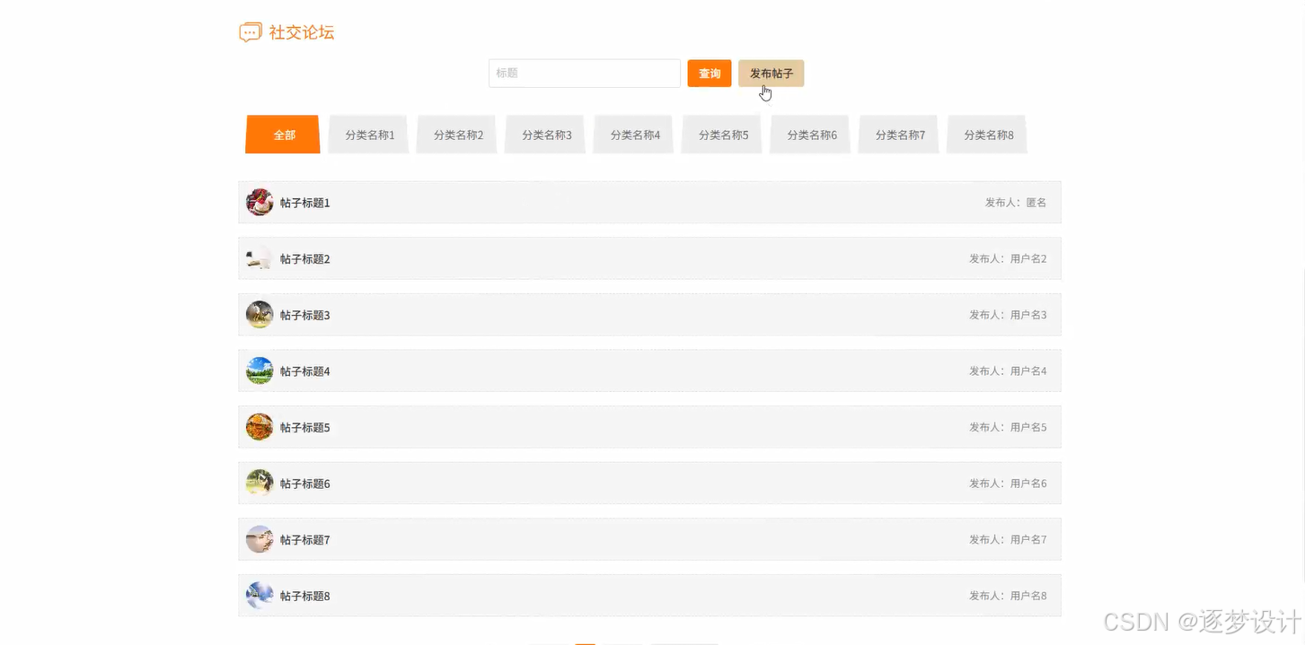Open the post titled 帖子标题6
This screenshot has height=645, width=1305.
(x=305, y=484)
